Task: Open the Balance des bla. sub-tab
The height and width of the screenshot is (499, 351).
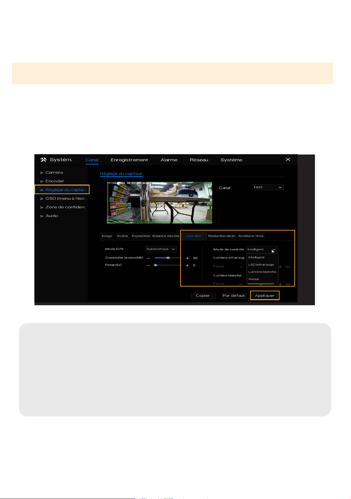Action: point(166,236)
